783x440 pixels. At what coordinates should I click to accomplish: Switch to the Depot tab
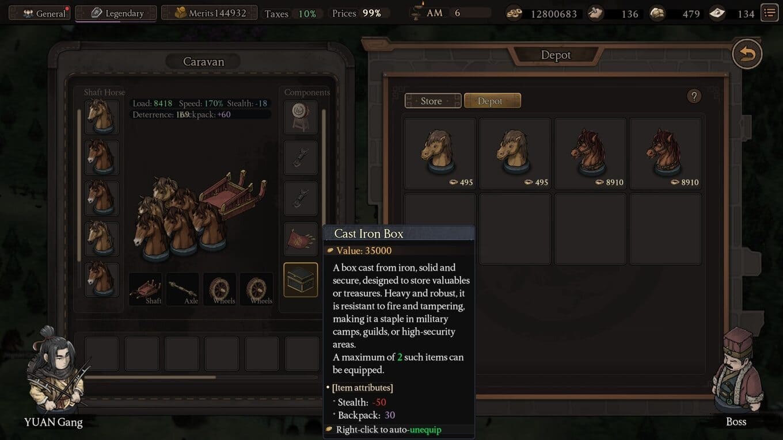(492, 101)
